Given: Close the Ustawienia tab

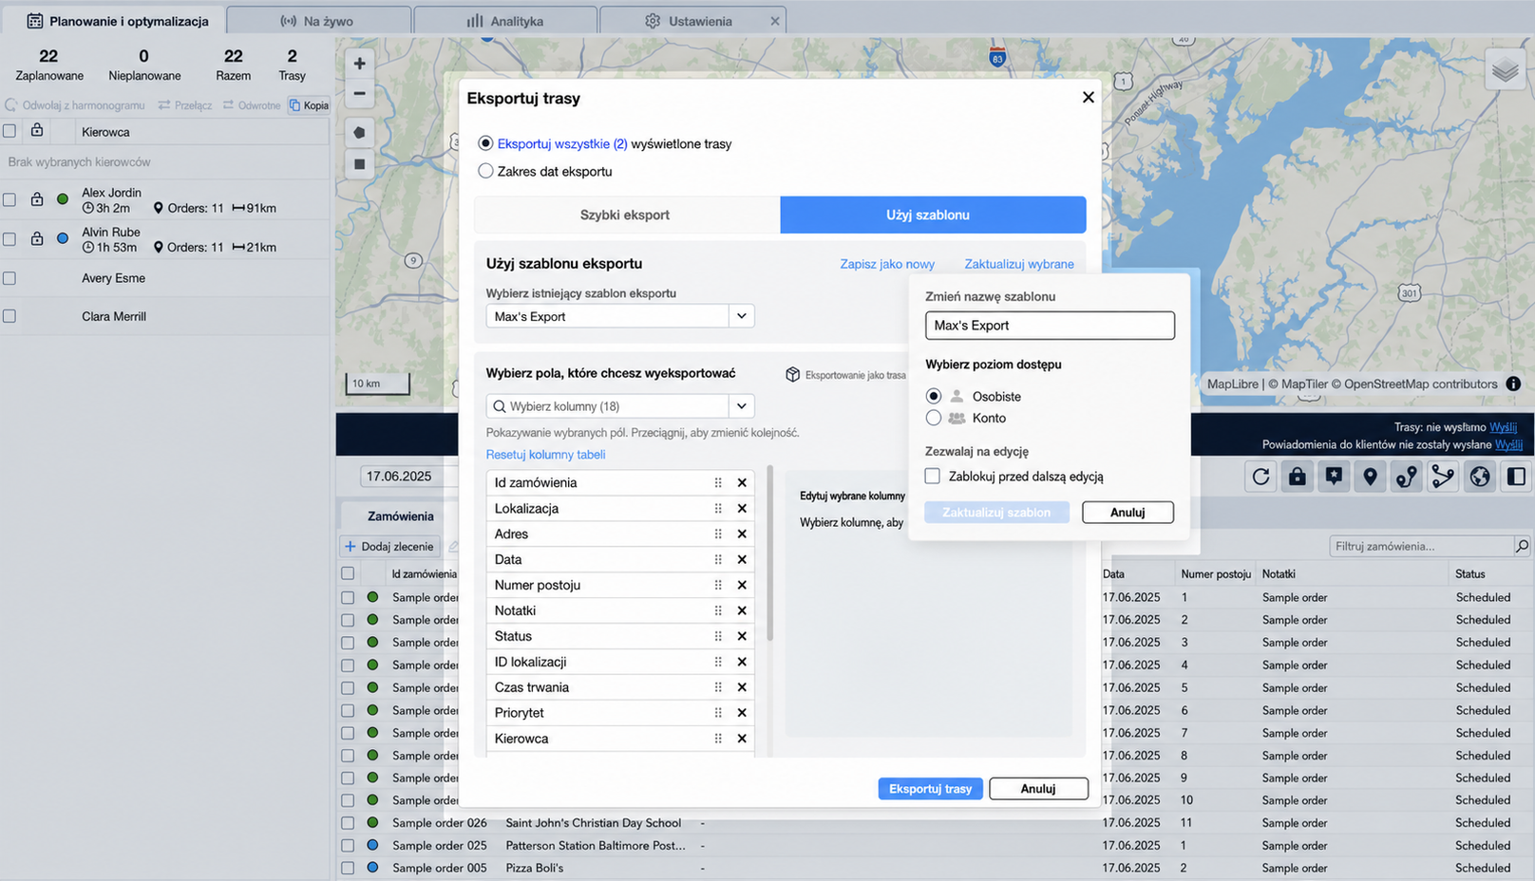Looking at the screenshot, I should (775, 21).
